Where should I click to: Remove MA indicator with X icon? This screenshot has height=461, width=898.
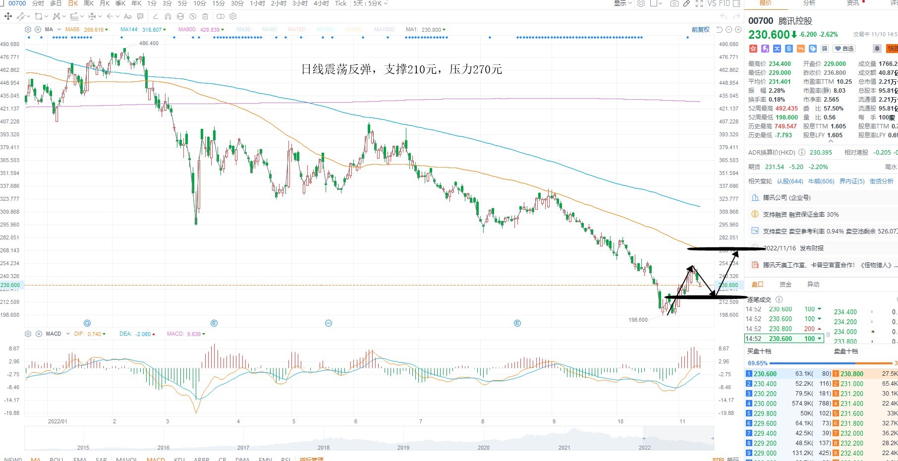[x=38, y=30]
